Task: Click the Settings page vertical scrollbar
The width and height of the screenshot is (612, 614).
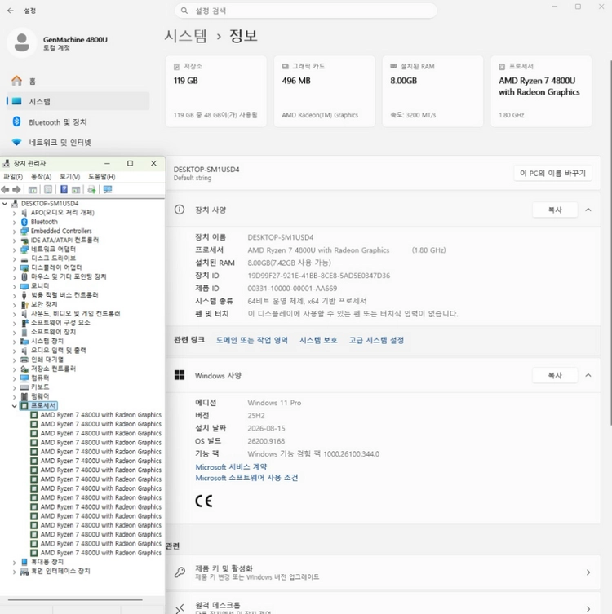Action: click(610, 243)
